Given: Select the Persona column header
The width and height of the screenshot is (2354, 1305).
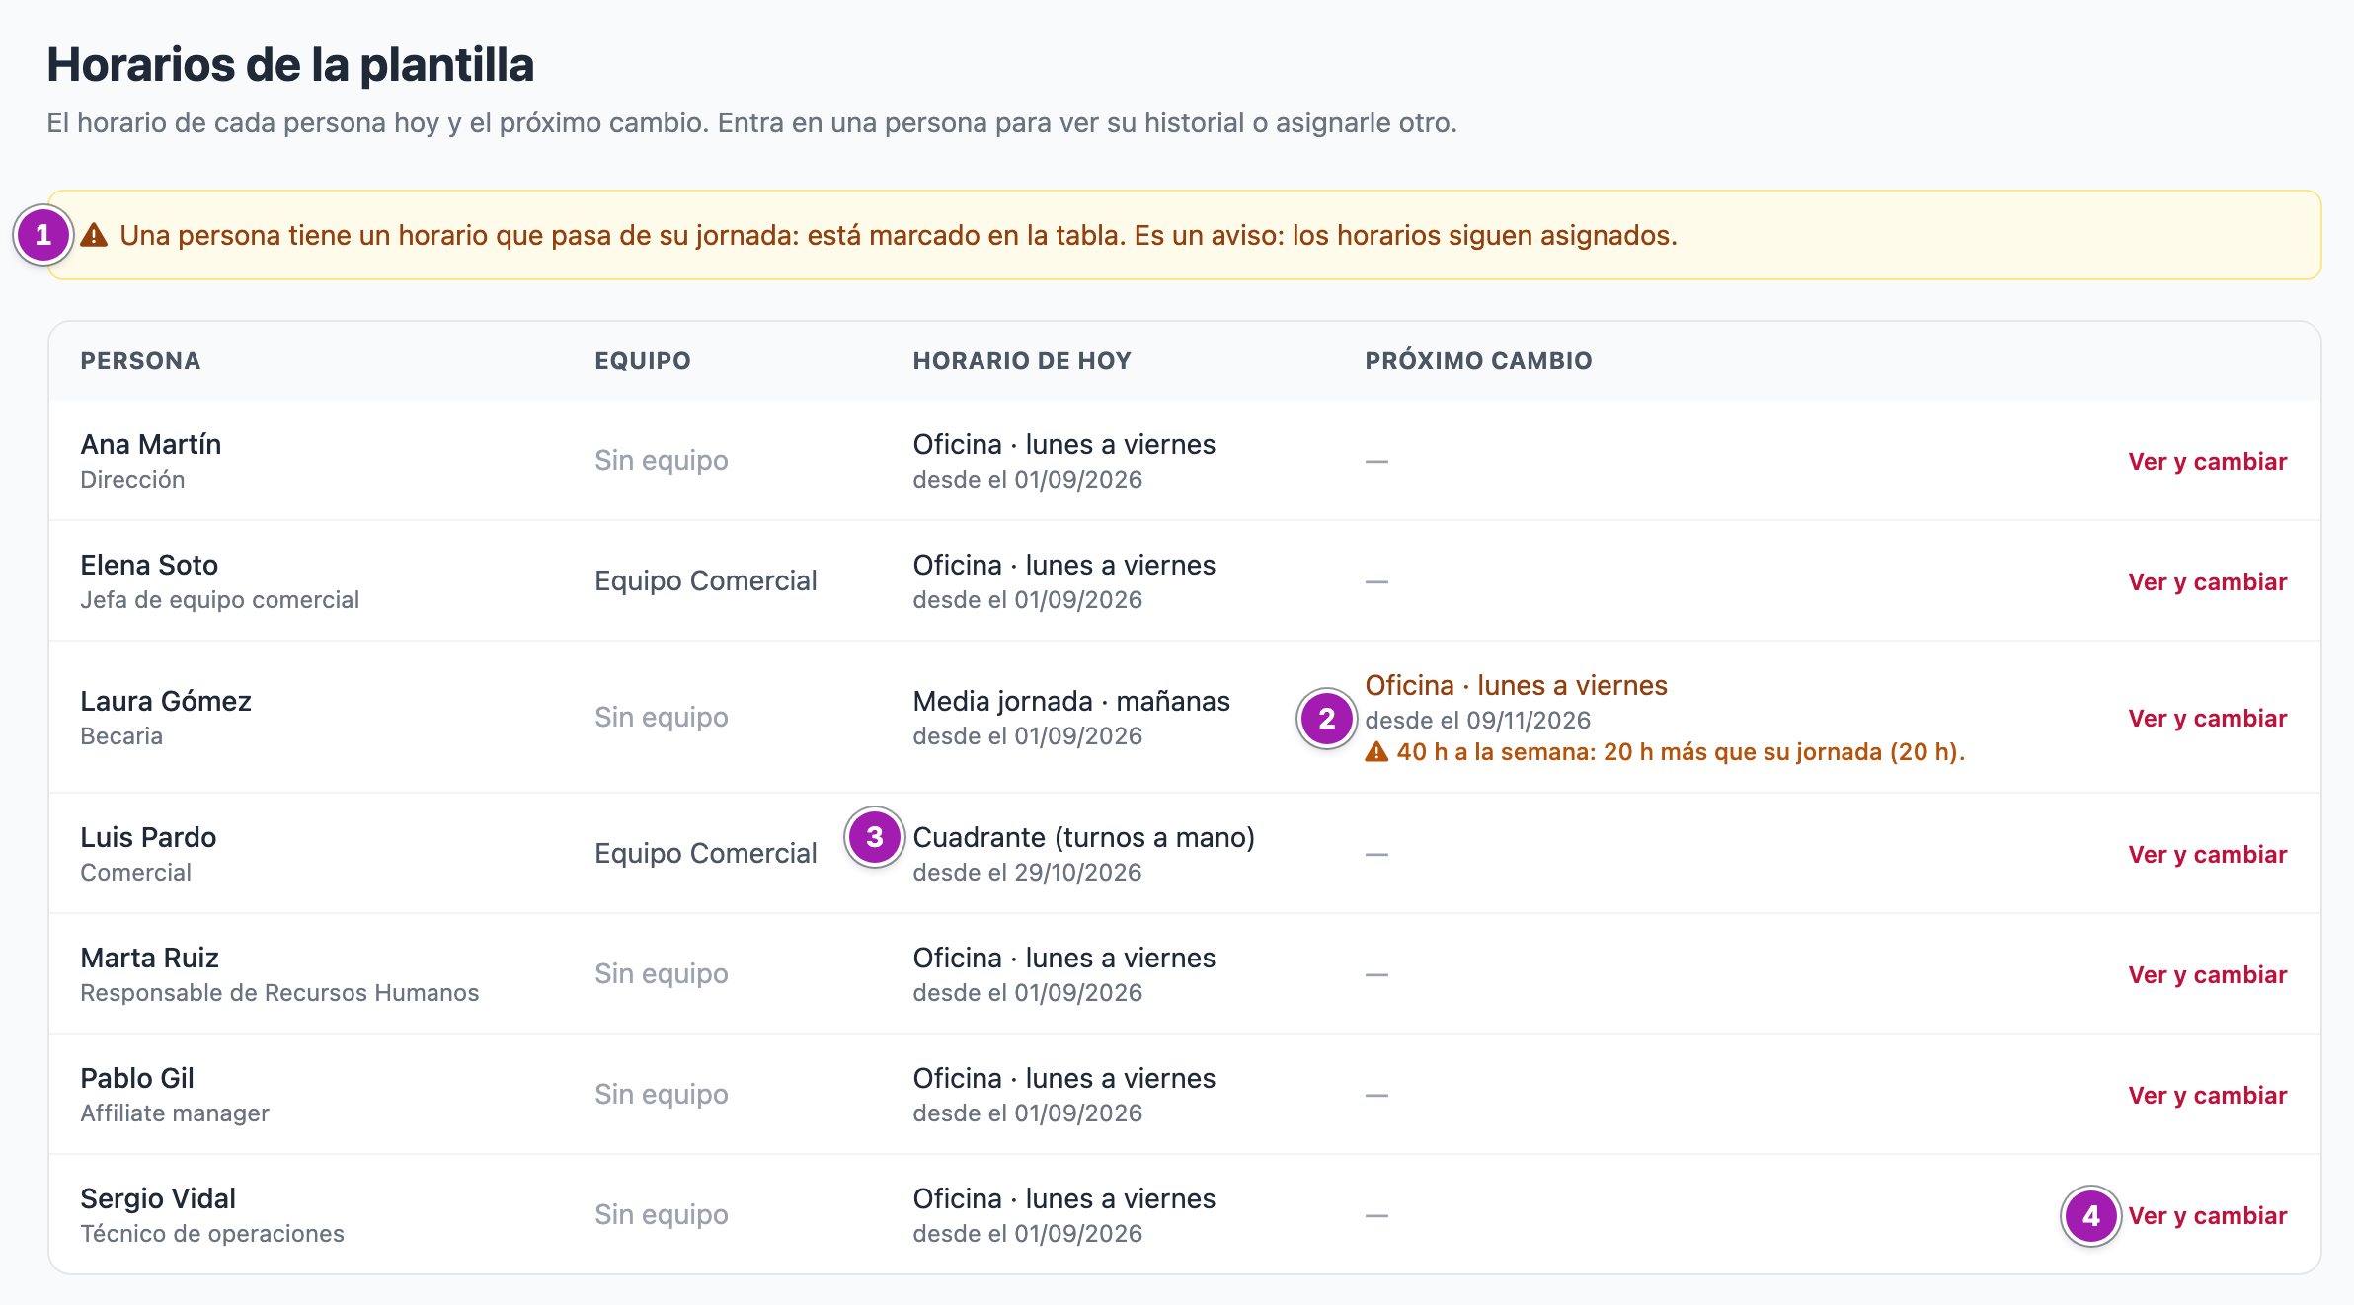Looking at the screenshot, I should point(140,361).
